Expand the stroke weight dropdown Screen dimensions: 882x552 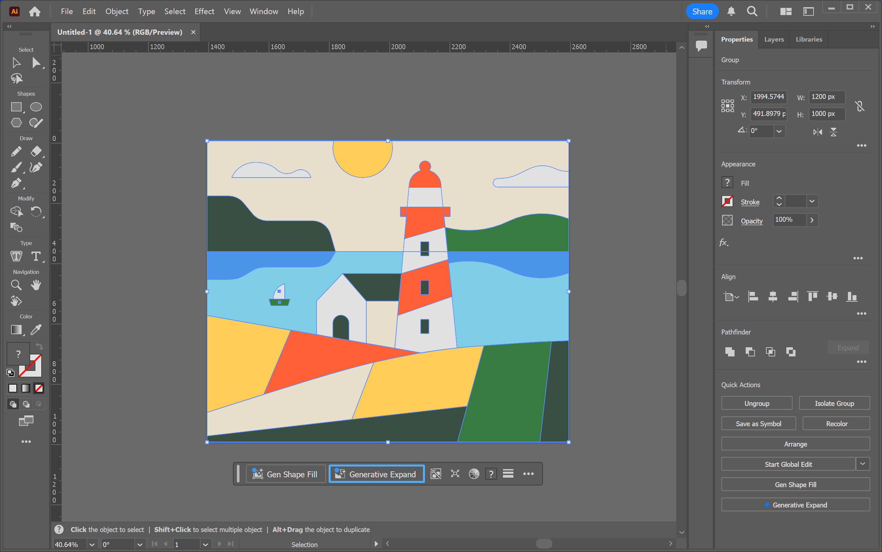pos(812,201)
